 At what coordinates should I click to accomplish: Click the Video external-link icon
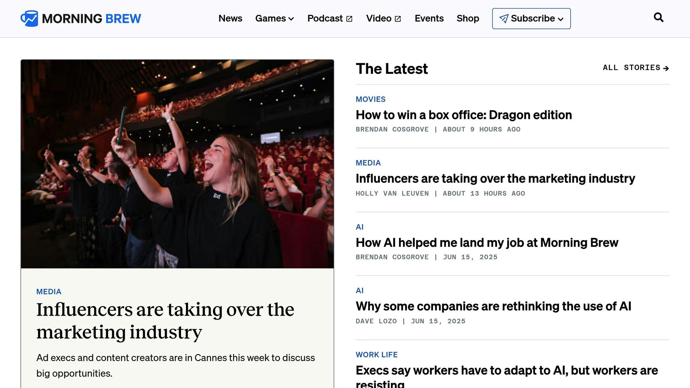coord(398,19)
